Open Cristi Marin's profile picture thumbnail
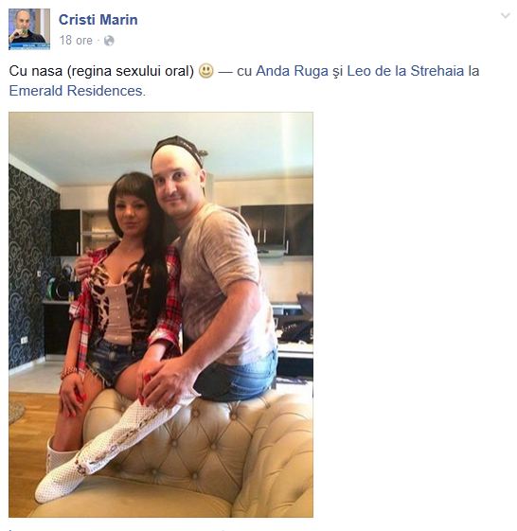Viewport: 517px width, 531px height. (x=29, y=29)
